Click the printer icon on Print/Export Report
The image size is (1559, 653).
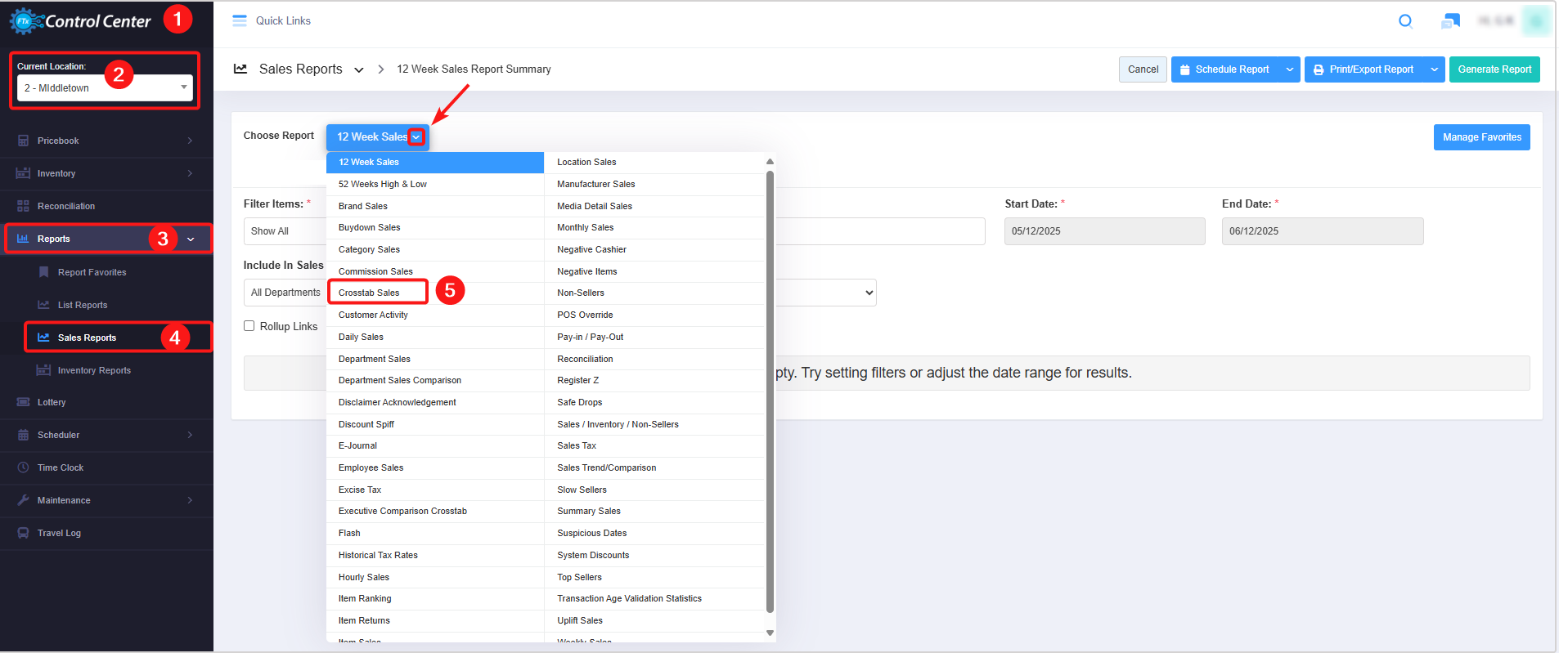pyautogui.click(x=1319, y=69)
